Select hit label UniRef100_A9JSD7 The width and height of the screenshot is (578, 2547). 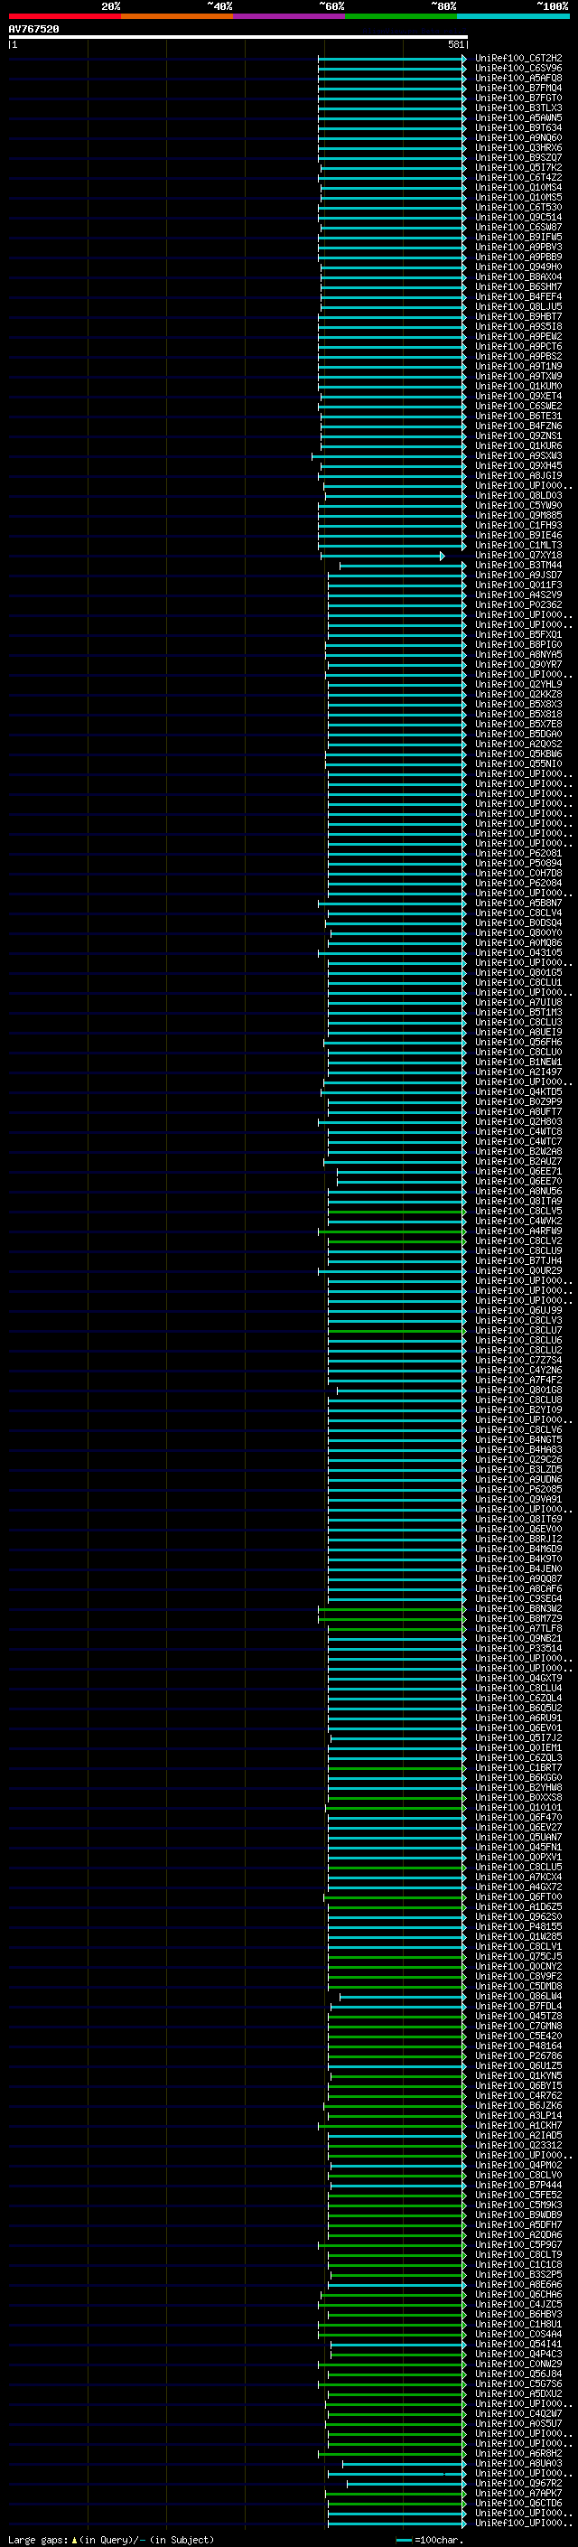[x=518, y=575]
